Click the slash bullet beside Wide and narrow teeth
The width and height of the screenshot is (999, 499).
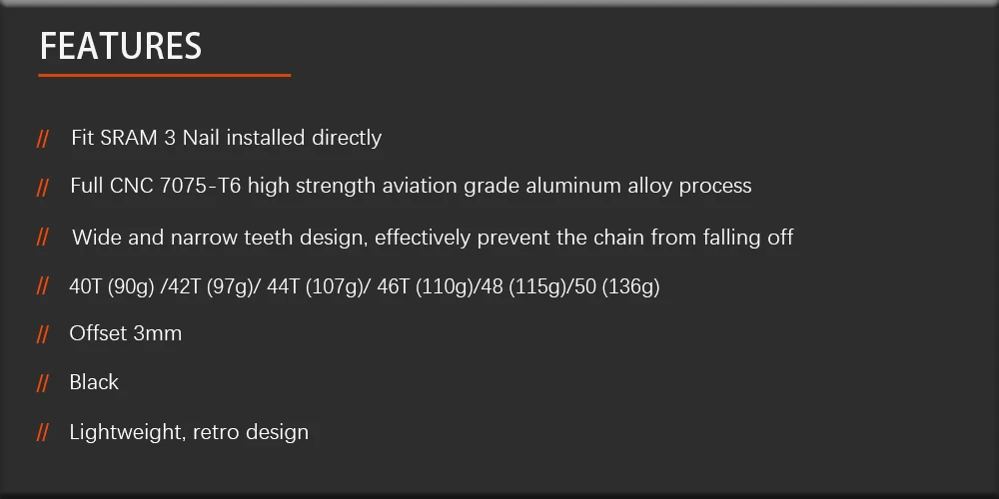43,237
